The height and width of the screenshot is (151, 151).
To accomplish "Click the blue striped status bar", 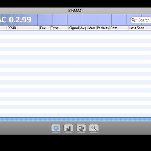I will 75,119.
